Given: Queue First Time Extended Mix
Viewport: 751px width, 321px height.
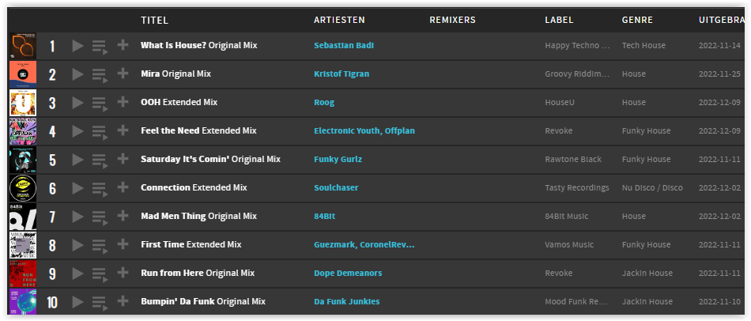Looking at the screenshot, I should click(x=100, y=246).
